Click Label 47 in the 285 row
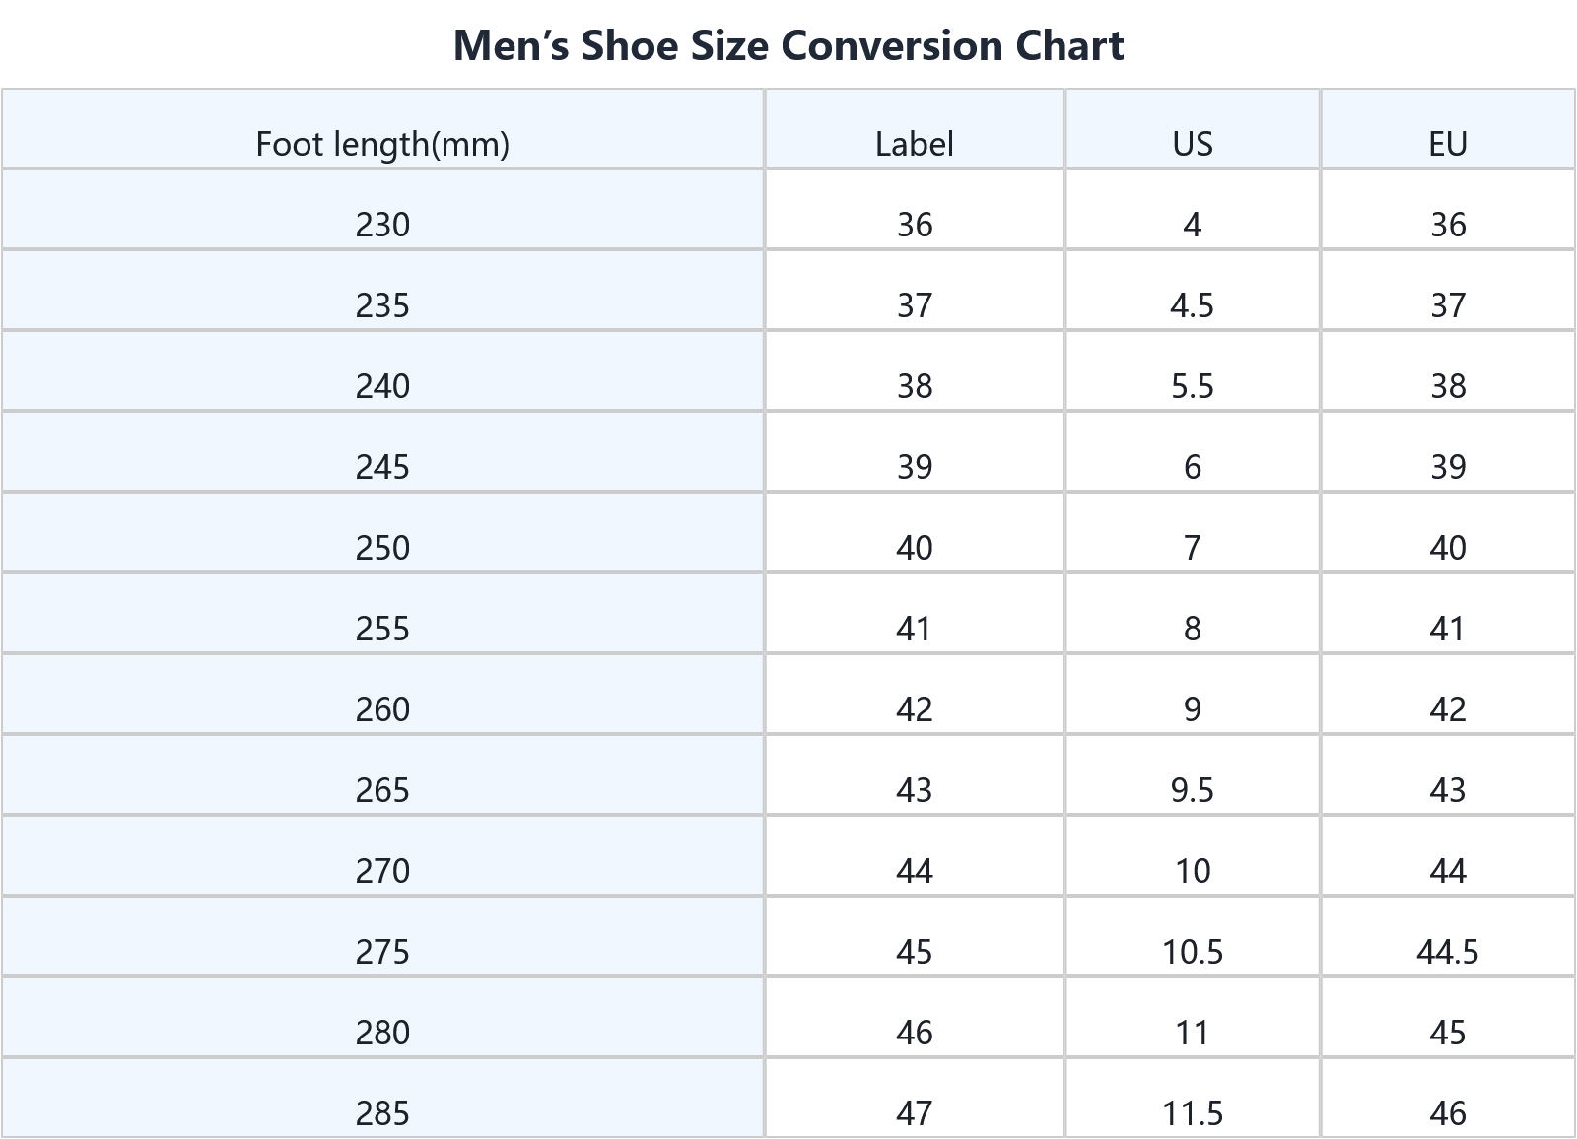The image size is (1577, 1139). (914, 1113)
